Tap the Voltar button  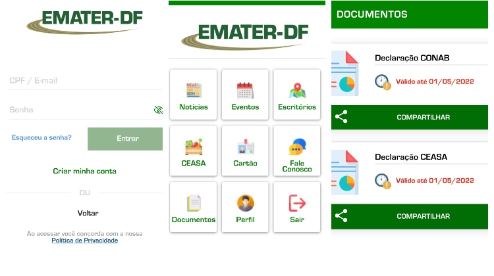coord(88,213)
